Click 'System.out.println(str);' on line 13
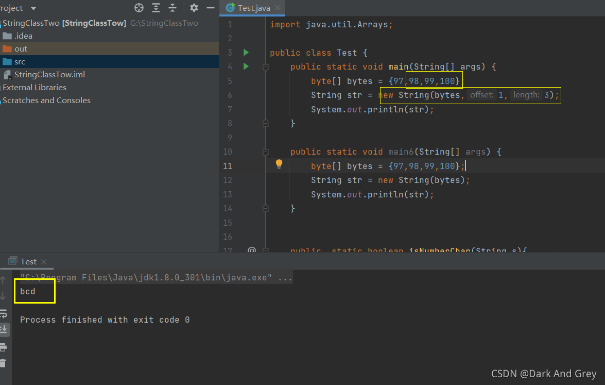Screen dimensions: 605x385 (x=372, y=195)
